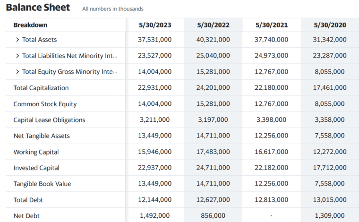Click the All numbers in thousands note
The image size is (359, 222).
tap(113, 9)
